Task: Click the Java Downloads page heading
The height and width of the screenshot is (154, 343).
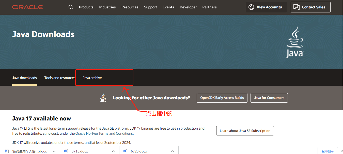Action: [x=43, y=34]
